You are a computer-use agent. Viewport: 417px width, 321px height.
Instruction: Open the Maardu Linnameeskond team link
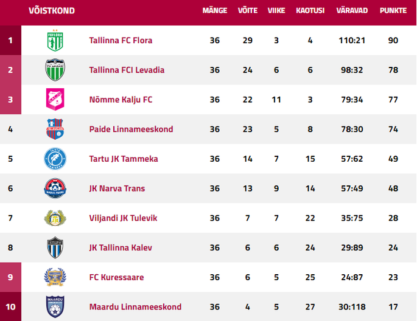(135, 307)
